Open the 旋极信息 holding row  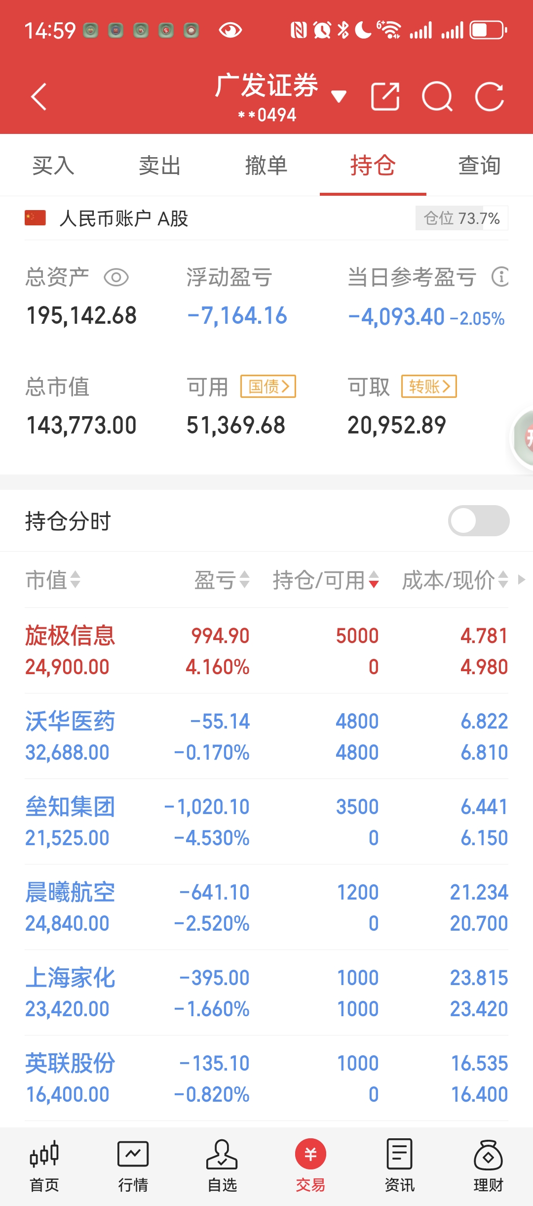266,651
